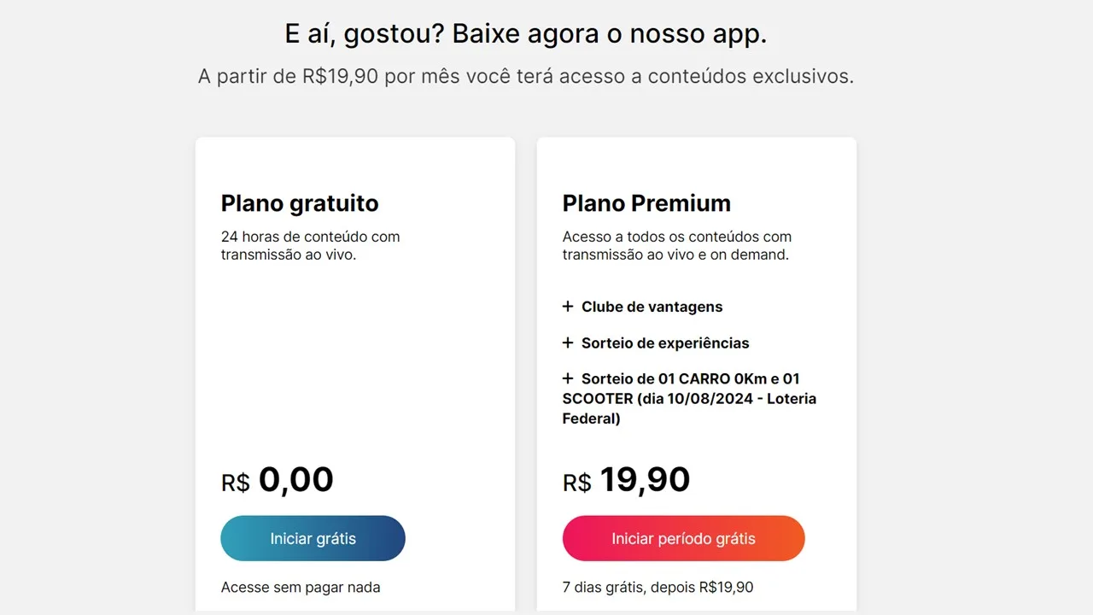Viewport: 1093px width, 615px height.
Task: Click the headline E aí, gostou? Baixe agora o nosso app
Action: pos(526,33)
